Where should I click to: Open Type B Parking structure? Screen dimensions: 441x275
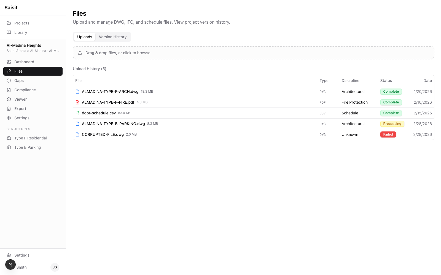click(x=33, y=147)
